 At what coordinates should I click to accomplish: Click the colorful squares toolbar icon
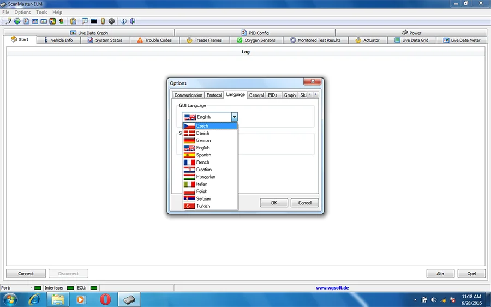(52, 21)
